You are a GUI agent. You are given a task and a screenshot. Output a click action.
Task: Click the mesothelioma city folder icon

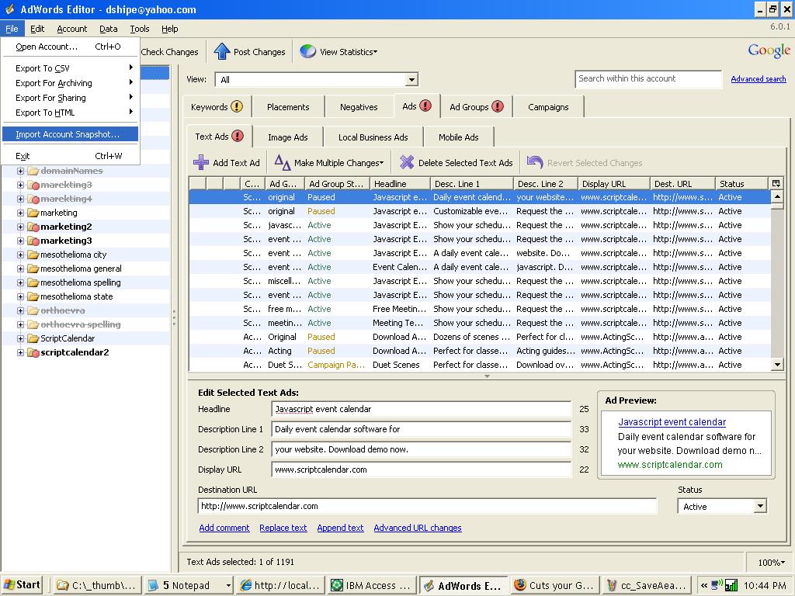point(33,255)
